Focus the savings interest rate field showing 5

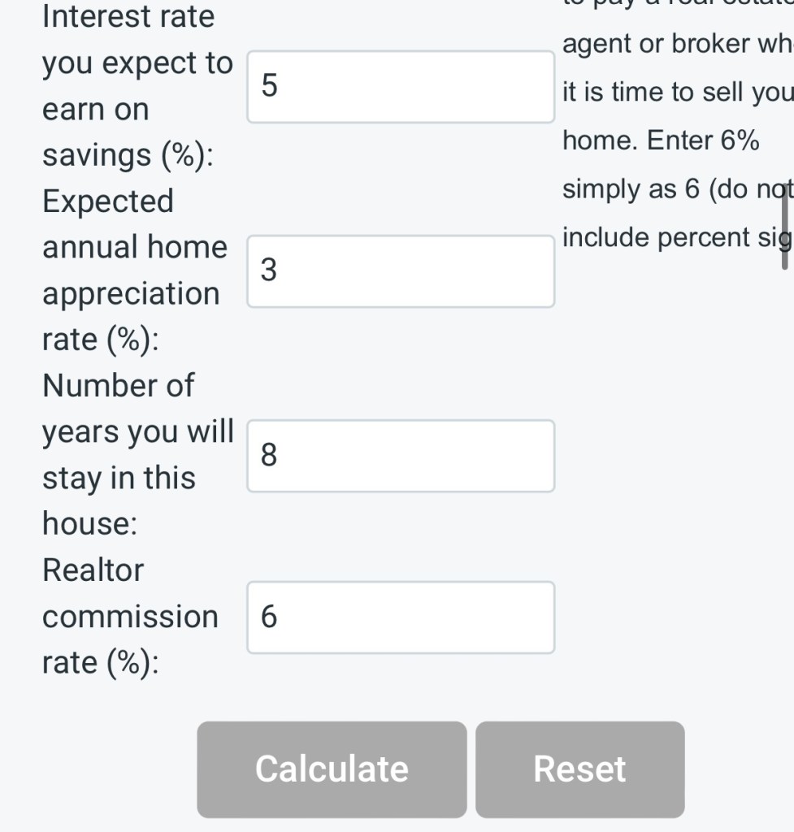pyautogui.click(x=401, y=87)
